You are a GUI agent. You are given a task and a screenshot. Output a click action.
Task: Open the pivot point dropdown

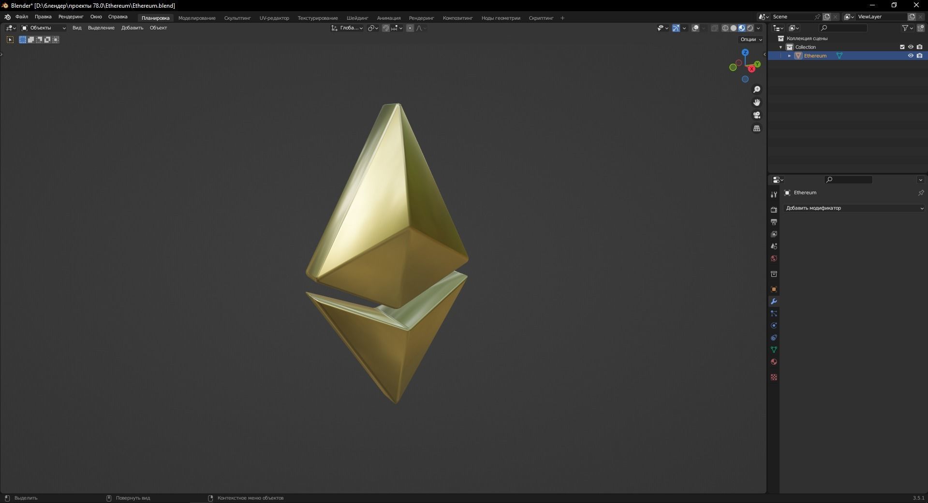tap(373, 28)
